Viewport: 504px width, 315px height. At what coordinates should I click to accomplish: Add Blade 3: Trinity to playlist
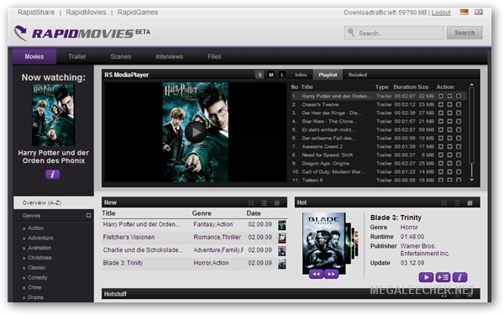tap(443, 277)
